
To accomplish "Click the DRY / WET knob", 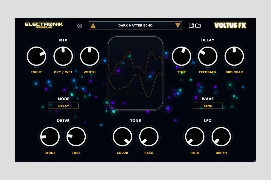I will tap(63, 56).
